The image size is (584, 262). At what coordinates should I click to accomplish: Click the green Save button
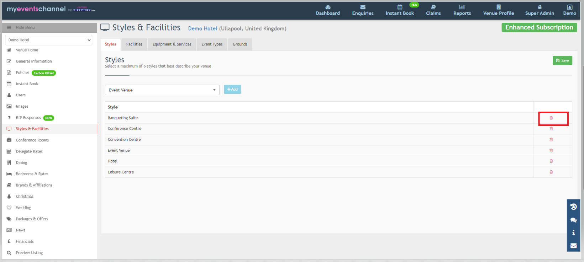coord(562,60)
